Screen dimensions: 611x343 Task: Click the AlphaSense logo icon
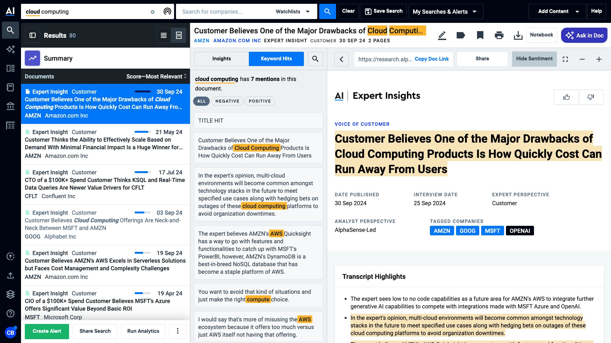[x=10, y=11]
